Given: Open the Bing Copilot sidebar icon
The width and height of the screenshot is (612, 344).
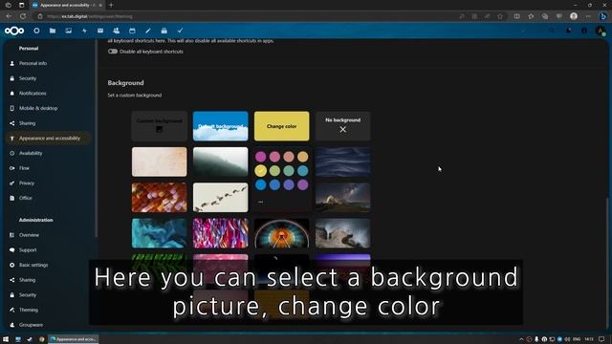Looking at the screenshot, I should [x=603, y=16].
